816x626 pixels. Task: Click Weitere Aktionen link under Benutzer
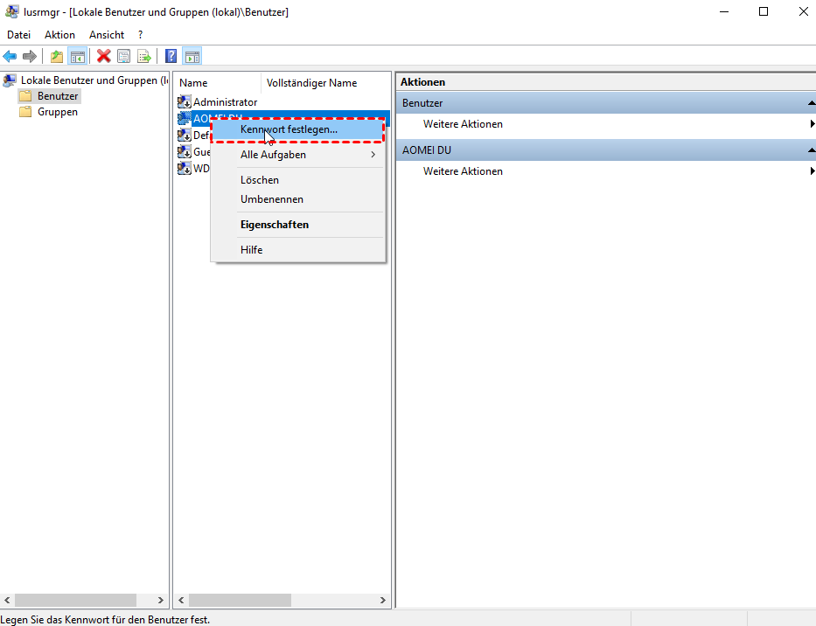click(x=463, y=124)
